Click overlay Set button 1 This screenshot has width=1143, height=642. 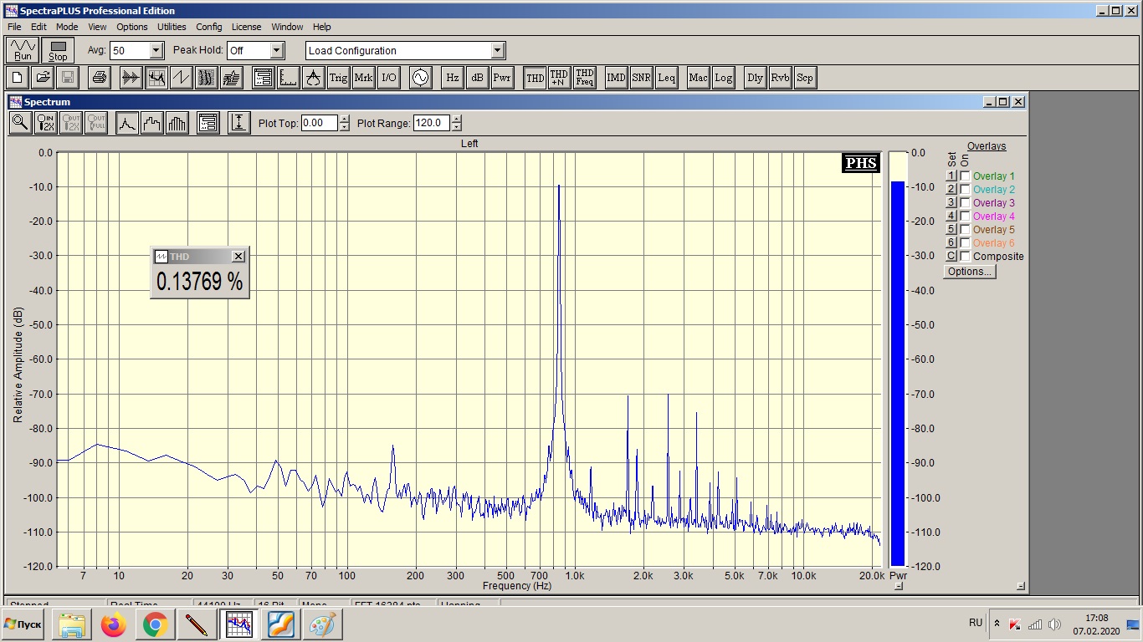coord(951,176)
